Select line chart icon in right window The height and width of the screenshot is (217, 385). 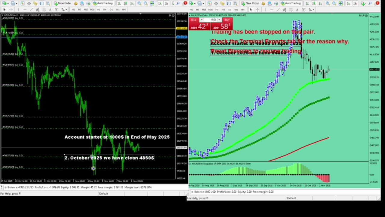(320, 3)
